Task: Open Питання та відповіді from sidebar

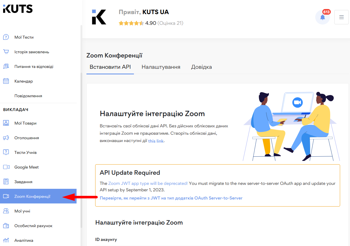Action: 6,66
